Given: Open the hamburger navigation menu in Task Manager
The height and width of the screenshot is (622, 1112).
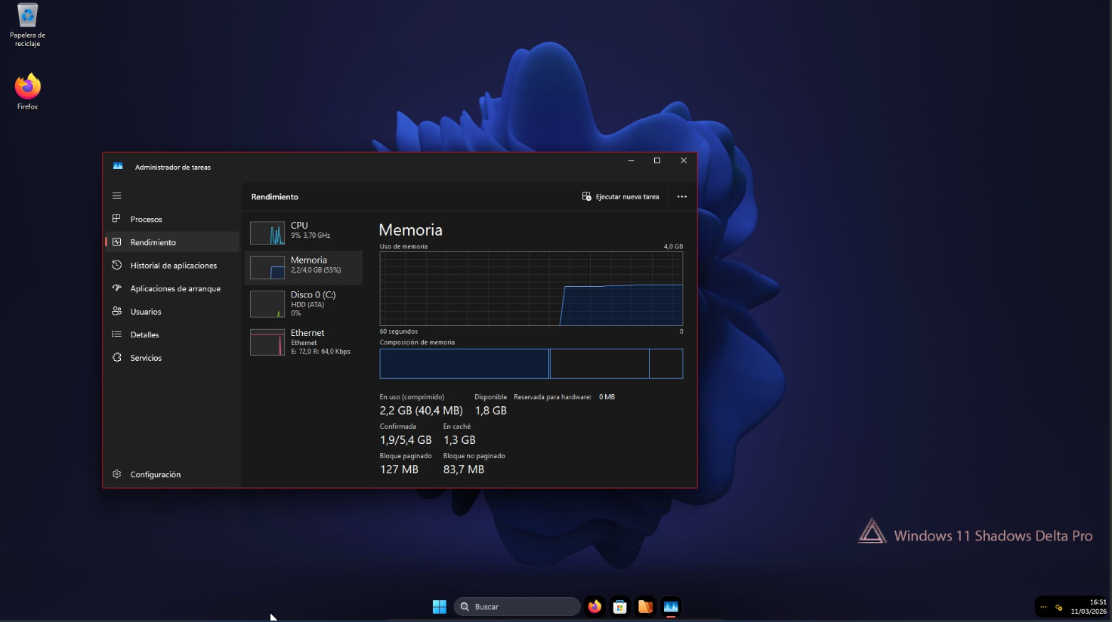Looking at the screenshot, I should 116,196.
